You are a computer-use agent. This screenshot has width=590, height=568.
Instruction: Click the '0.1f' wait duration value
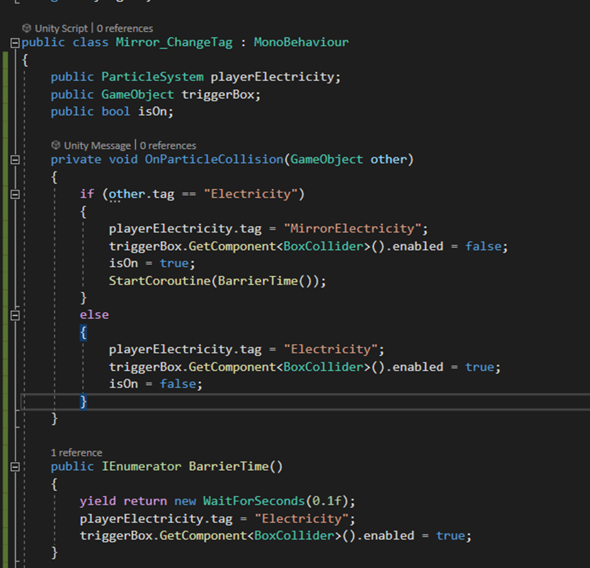pyautogui.click(x=326, y=501)
